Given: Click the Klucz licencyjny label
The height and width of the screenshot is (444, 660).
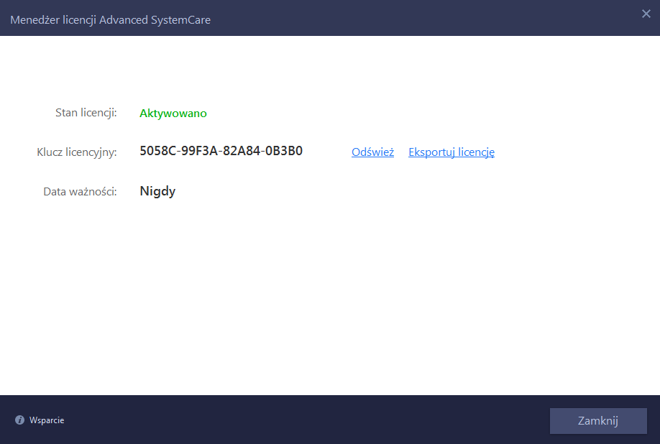Looking at the screenshot, I should [x=77, y=152].
